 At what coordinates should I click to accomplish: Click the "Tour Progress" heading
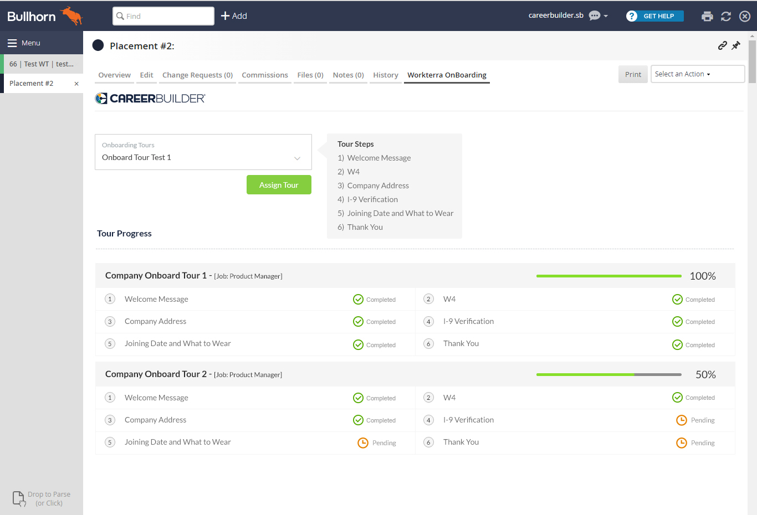tap(124, 233)
